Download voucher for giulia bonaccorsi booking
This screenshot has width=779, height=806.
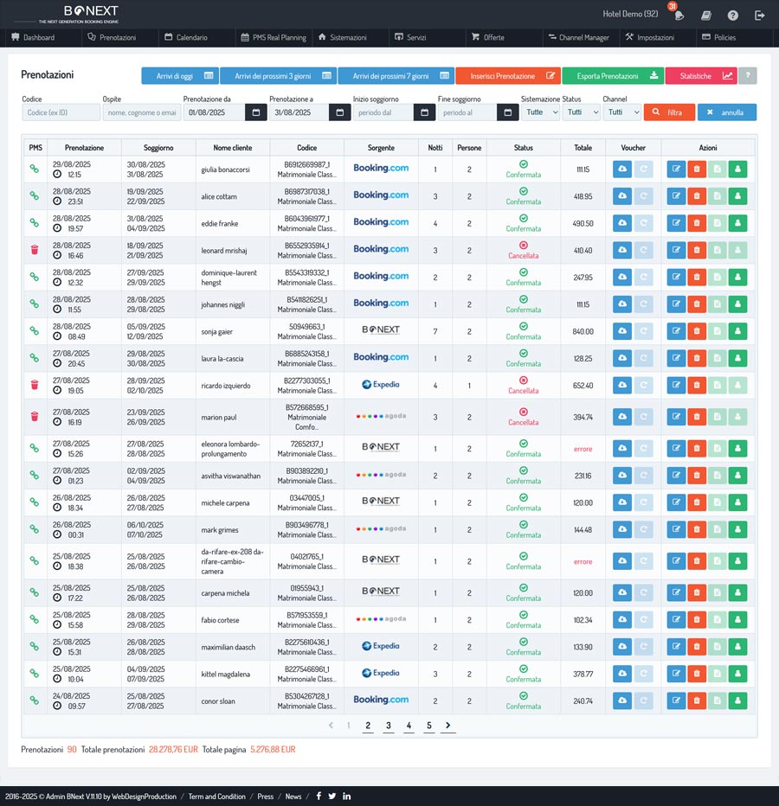(621, 169)
